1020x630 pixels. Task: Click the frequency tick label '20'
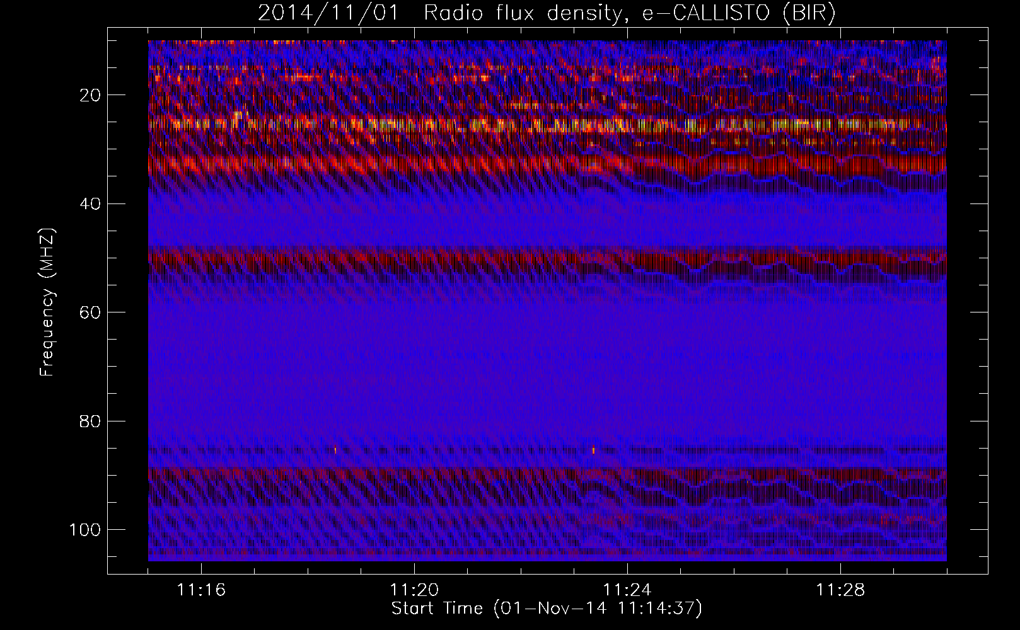point(91,95)
